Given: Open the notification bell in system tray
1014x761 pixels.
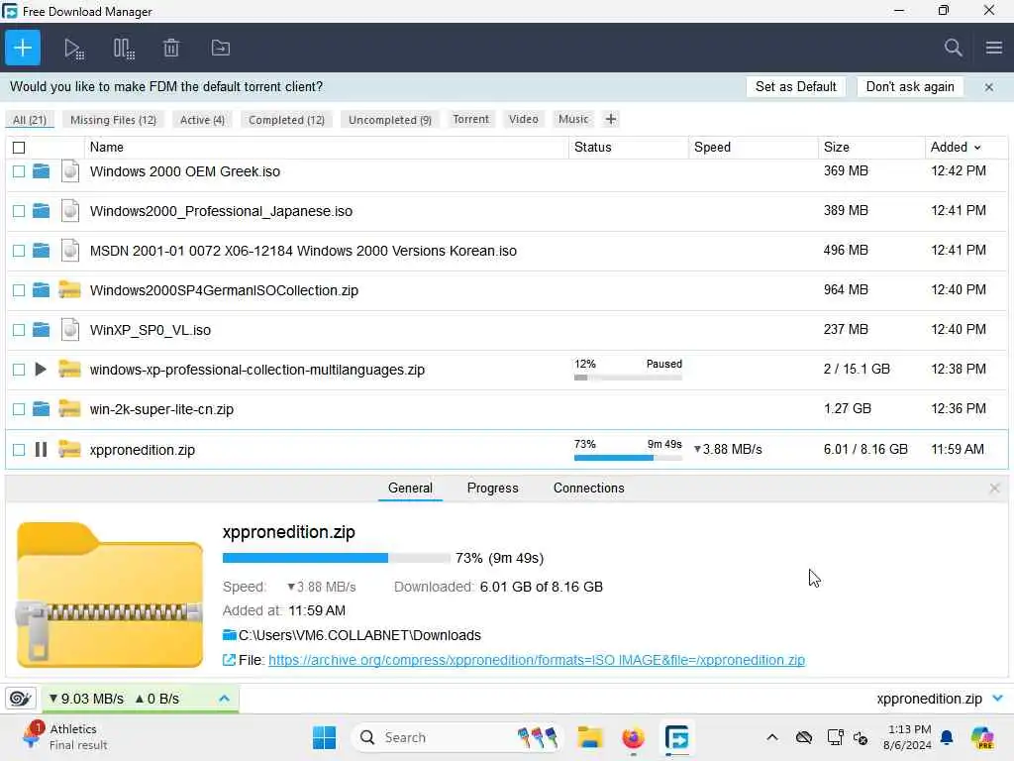Looking at the screenshot, I should [x=947, y=737].
